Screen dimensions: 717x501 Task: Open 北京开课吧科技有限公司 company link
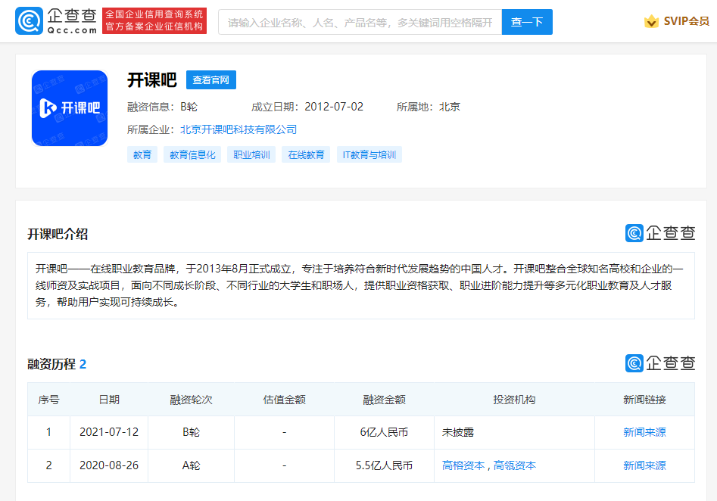[238, 130]
